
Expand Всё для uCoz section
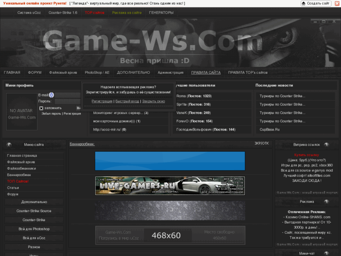34,238
